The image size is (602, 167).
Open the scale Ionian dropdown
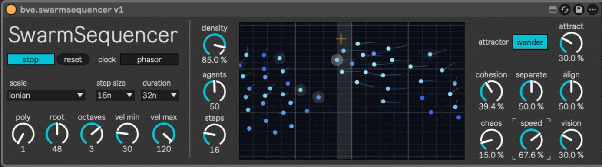click(x=46, y=95)
